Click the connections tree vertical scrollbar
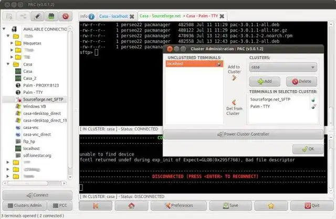336x219 pixels. (70, 101)
